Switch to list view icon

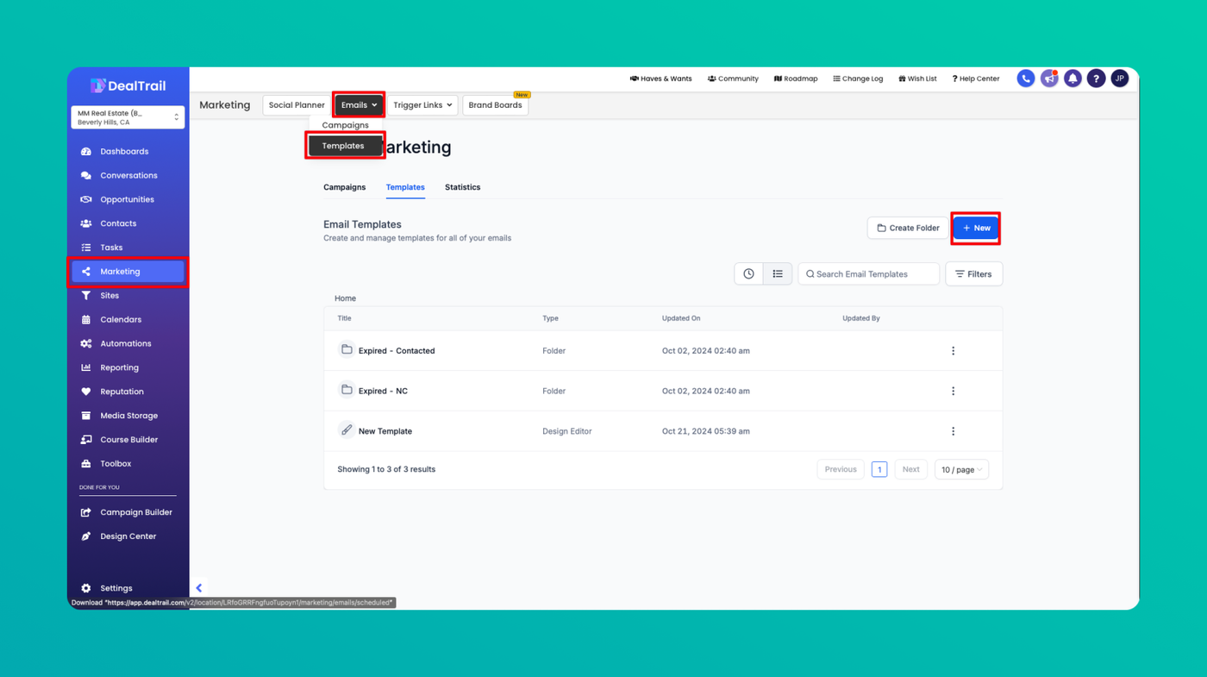[778, 274]
